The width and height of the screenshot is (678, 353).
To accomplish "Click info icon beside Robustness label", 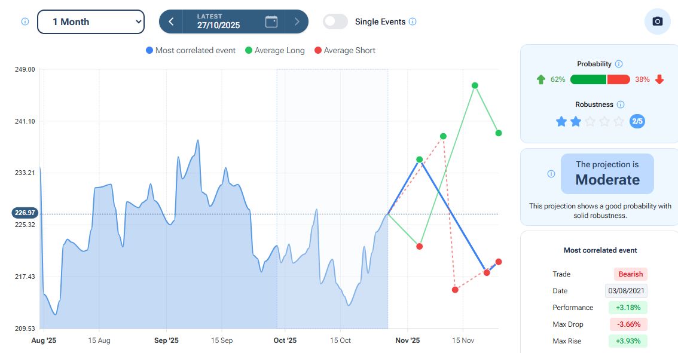I will (621, 105).
